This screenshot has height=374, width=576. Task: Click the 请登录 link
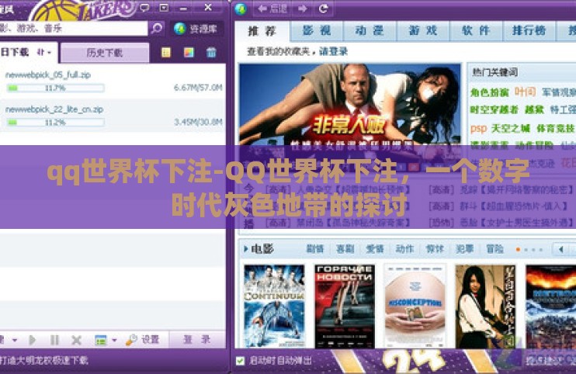[x=333, y=52]
